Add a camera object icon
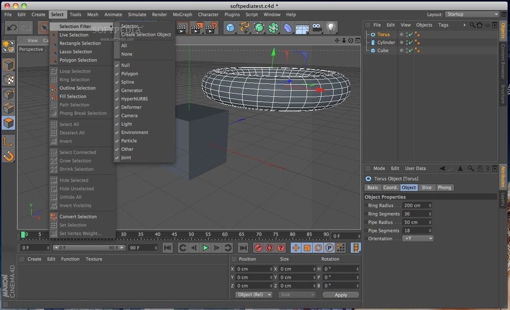This screenshot has height=310, width=510. point(317,28)
